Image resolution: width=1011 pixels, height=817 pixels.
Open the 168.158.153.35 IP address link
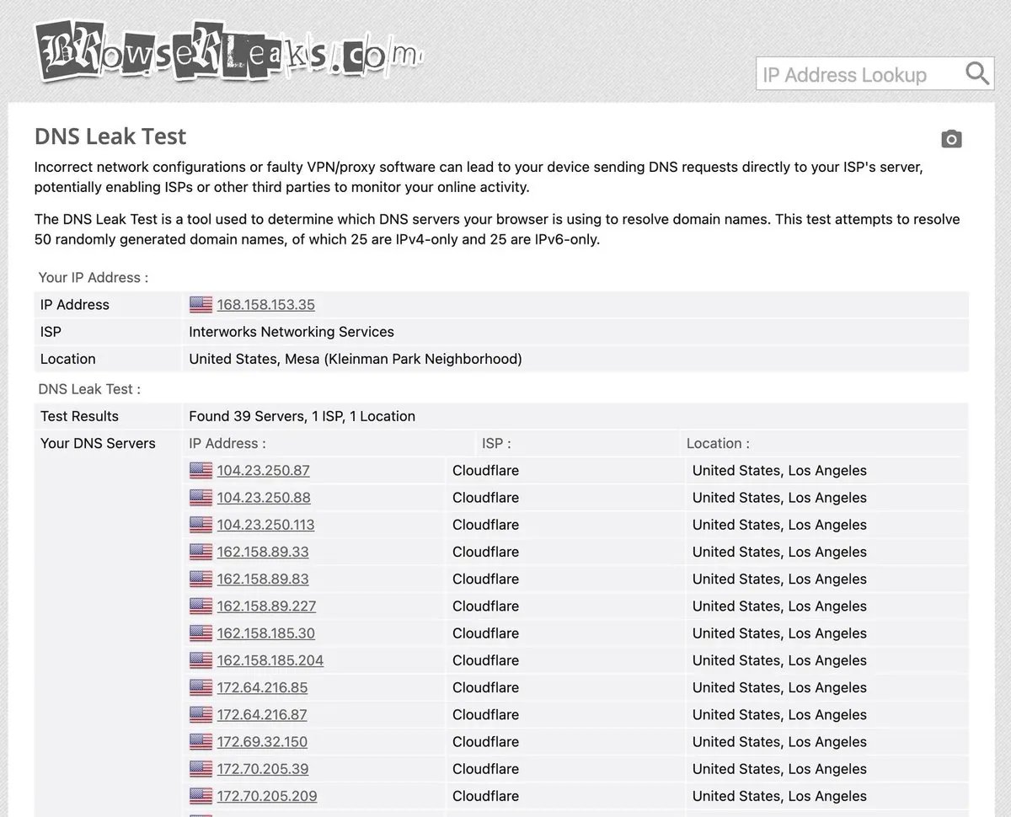coord(265,305)
